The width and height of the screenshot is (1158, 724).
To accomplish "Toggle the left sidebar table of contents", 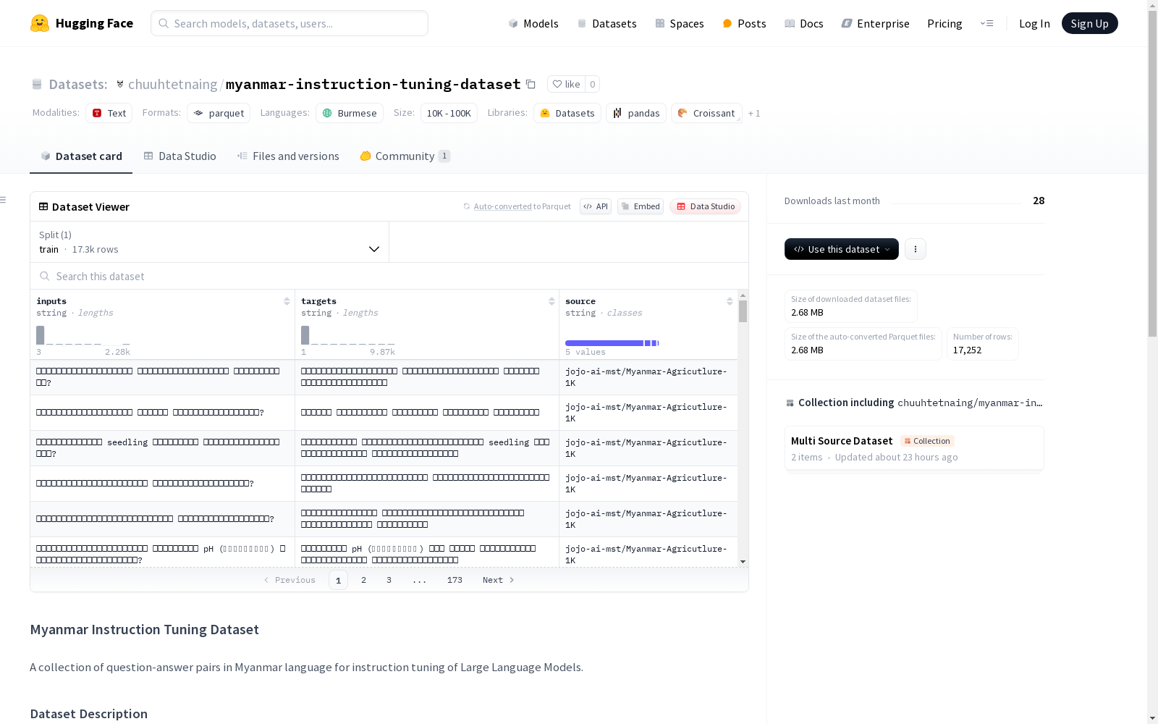I will tap(4, 200).
